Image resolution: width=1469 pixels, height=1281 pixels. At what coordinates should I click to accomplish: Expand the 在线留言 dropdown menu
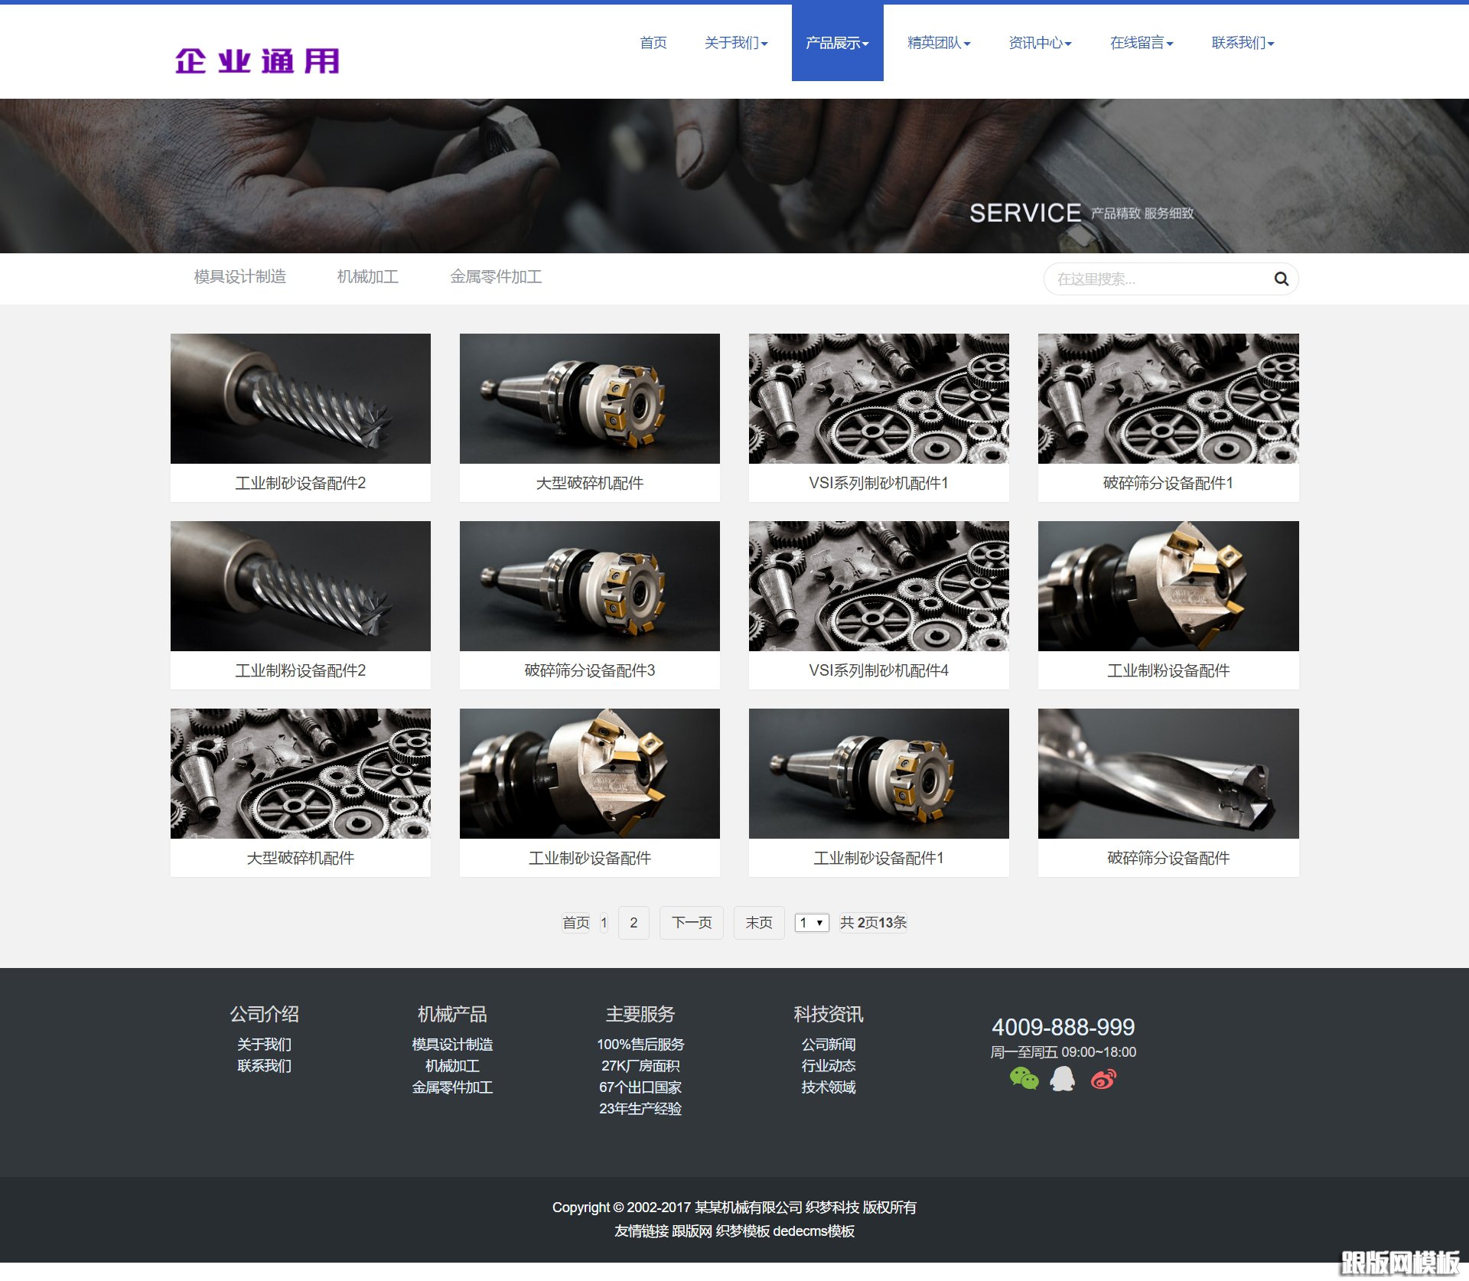[x=1142, y=43]
